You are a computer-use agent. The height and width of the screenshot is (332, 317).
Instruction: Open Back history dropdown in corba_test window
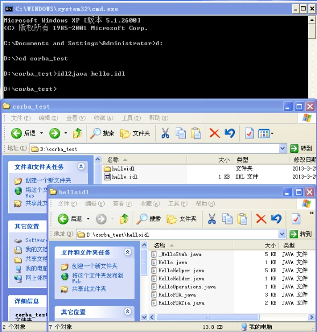pos(42,133)
